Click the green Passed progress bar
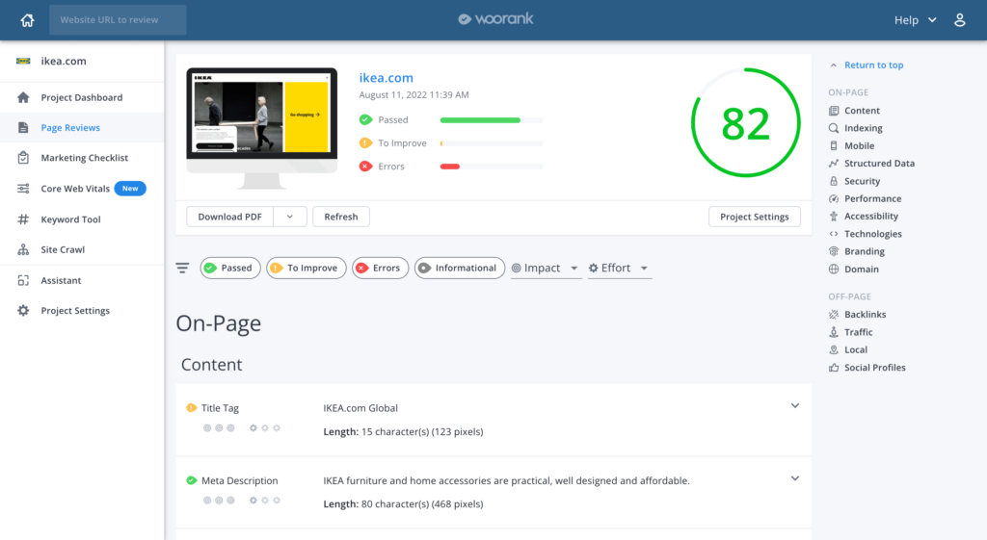Viewport: 987px width, 540px height. point(491,120)
